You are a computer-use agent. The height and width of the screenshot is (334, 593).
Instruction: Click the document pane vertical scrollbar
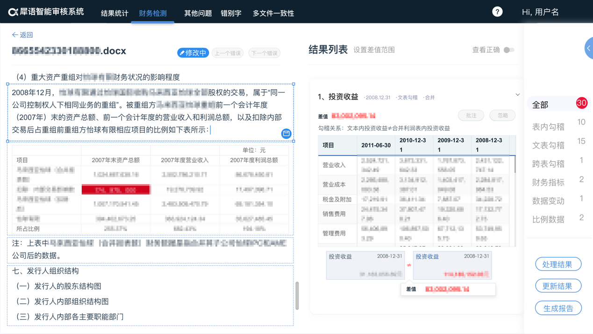(297, 295)
